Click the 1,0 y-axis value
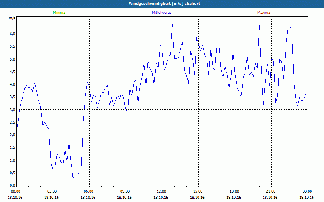The height and width of the screenshot is (202, 324). pyautogui.click(x=12, y=160)
